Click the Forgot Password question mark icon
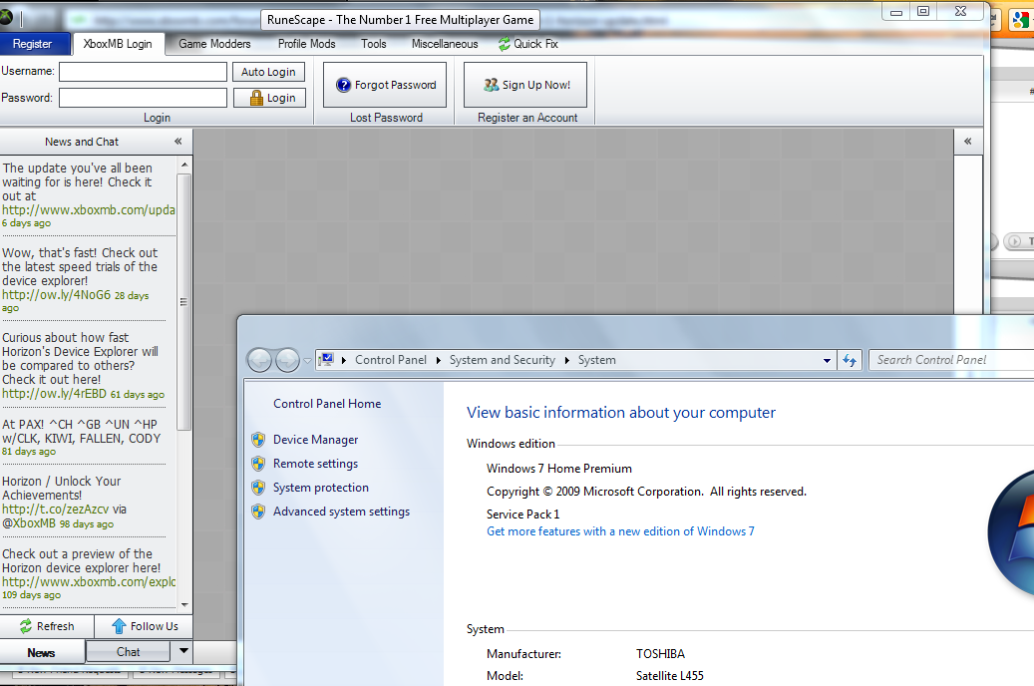This screenshot has height=686, width=1034. coord(344,85)
